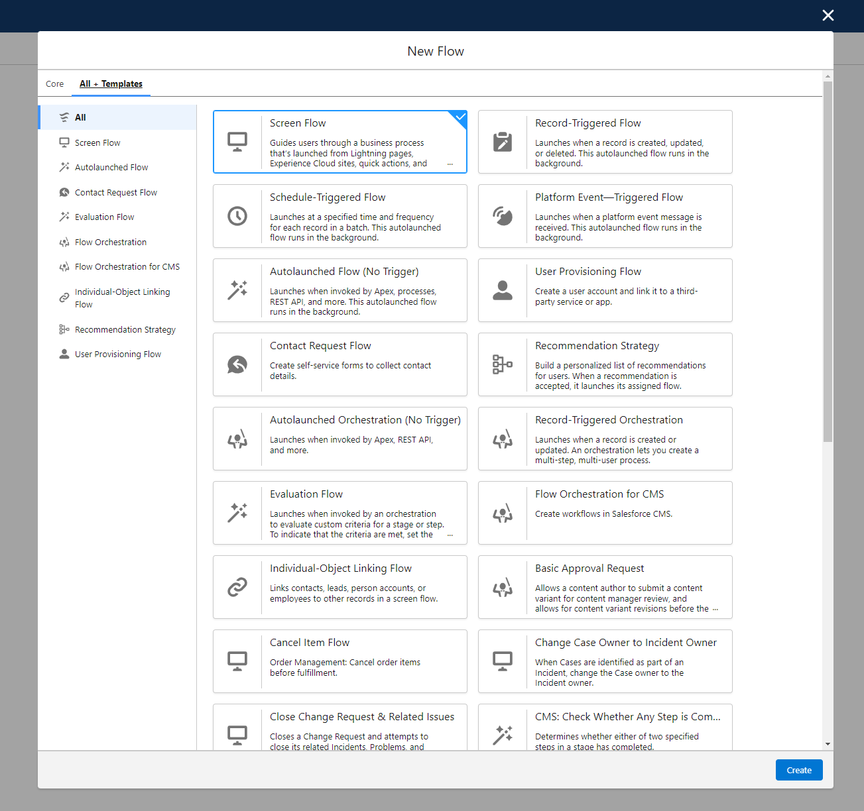Click the Autolaunched Orchestration (No Trigger) title

[365, 420]
